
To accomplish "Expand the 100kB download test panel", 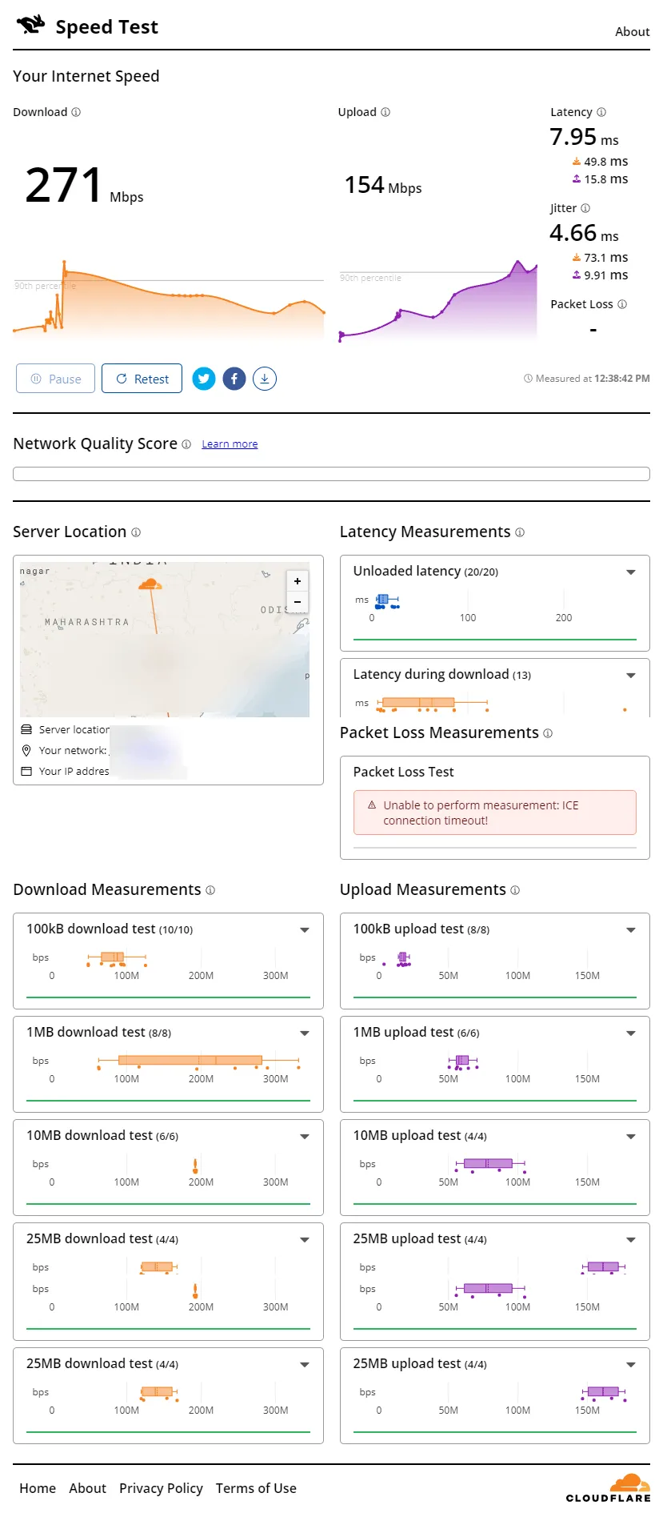I will [304, 929].
